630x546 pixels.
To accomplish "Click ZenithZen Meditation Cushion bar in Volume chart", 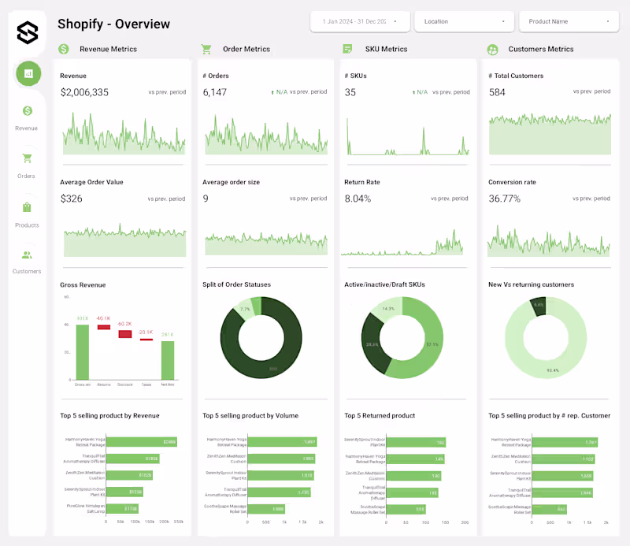I will tap(281, 459).
